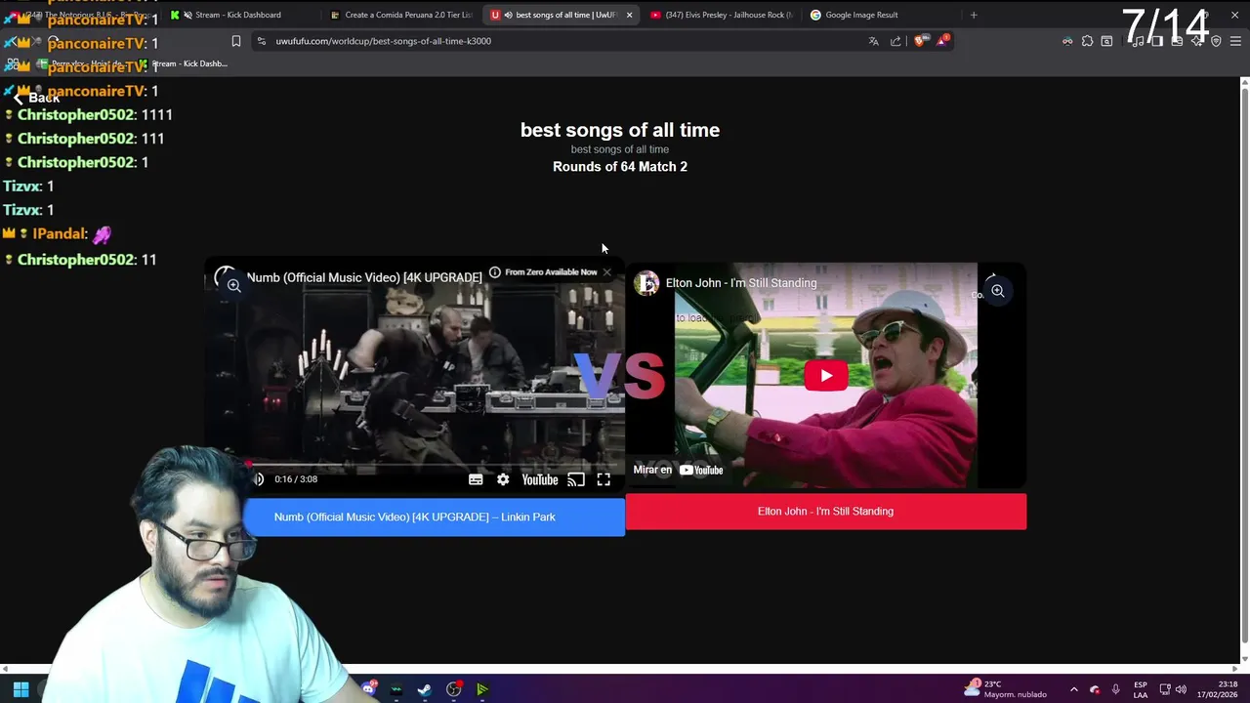
Task: Cast the Numb video to a device
Action: (576, 479)
